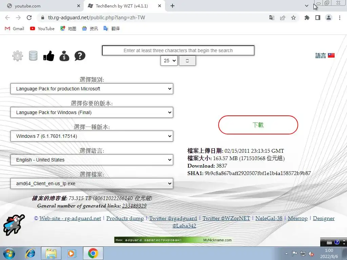This screenshot has width=347, height=260.
Task: Open Windows Explorer from taskbar
Action: 51,253
